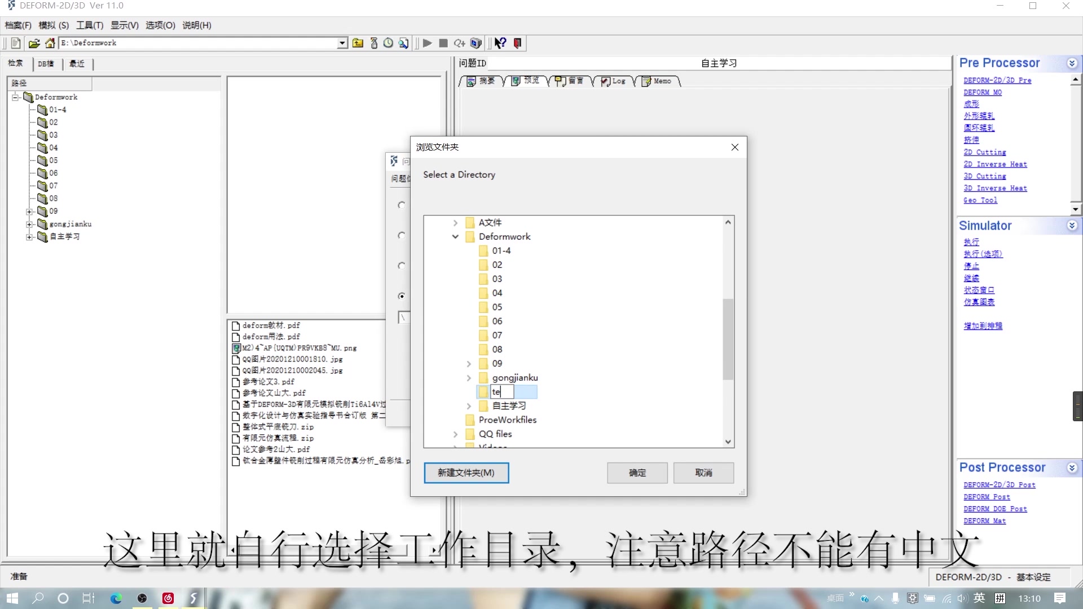Open 显示(V) menu
Screen dimensions: 1083x609
[124, 25]
